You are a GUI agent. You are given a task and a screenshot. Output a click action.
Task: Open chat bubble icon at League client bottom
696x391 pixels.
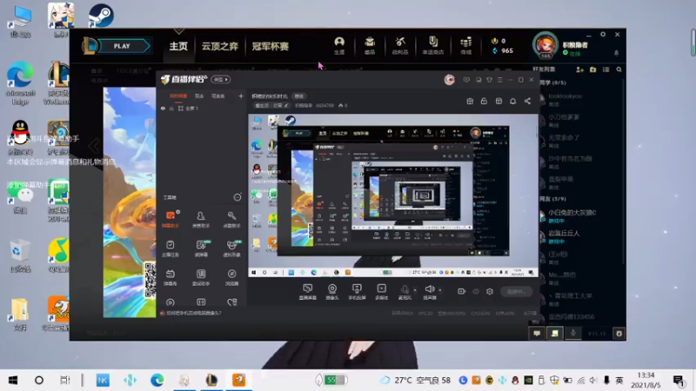(x=537, y=334)
